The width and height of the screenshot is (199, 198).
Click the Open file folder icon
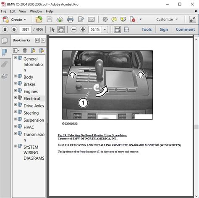pos(39,19)
